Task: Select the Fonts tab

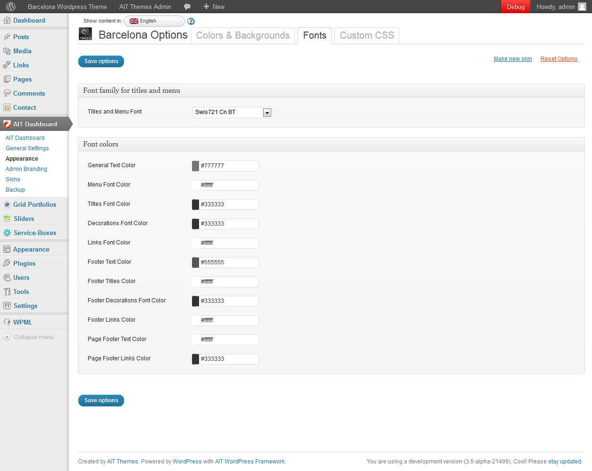Action: [x=315, y=35]
